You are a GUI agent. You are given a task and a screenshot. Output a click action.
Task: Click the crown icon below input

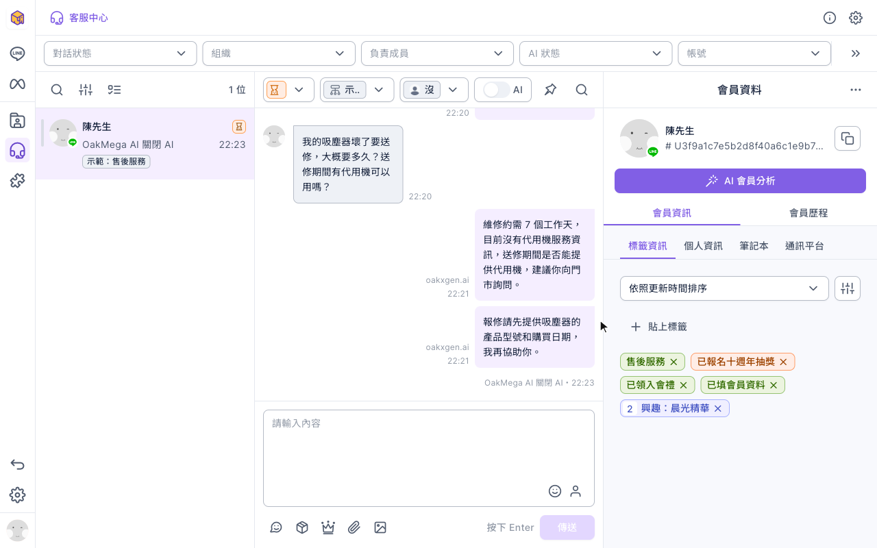(x=328, y=527)
